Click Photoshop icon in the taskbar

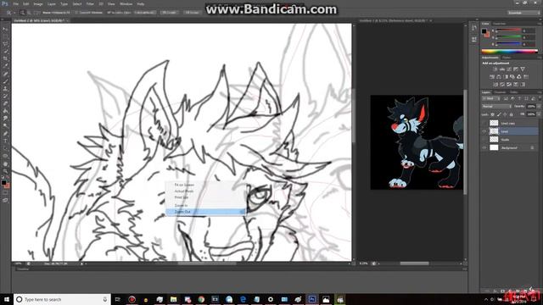[x=312, y=299]
